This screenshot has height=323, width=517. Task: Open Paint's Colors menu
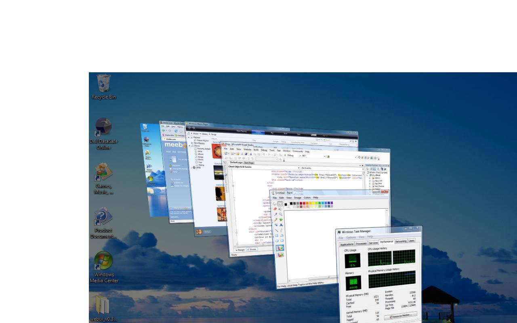307,197
